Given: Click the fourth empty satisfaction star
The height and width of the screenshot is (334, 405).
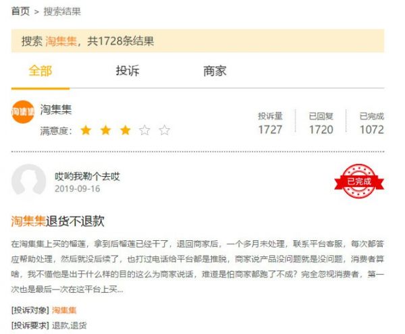Looking at the screenshot, I should tap(144, 130).
